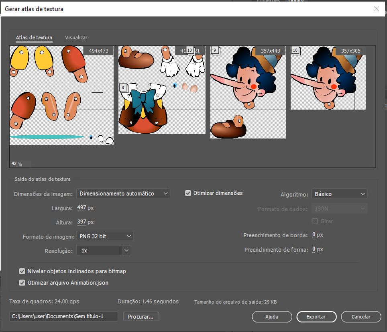The width and height of the screenshot is (387, 332).
Task: Click the page 9 badge on the 357x443 sheet
Action: [x=215, y=50]
